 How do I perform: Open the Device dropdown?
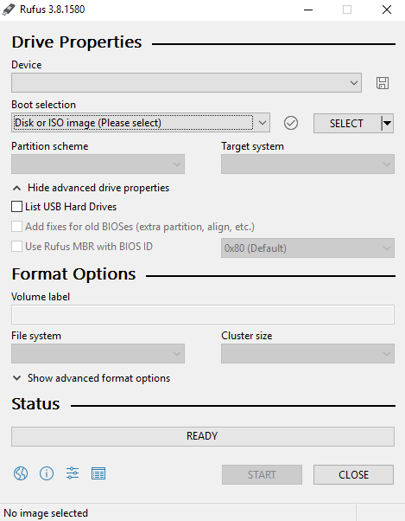(x=187, y=83)
